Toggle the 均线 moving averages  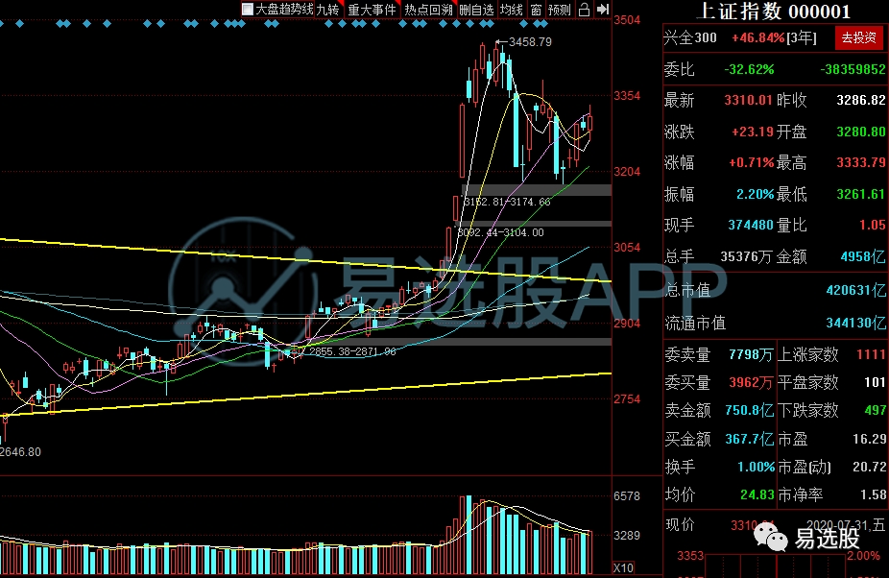tap(512, 10)
